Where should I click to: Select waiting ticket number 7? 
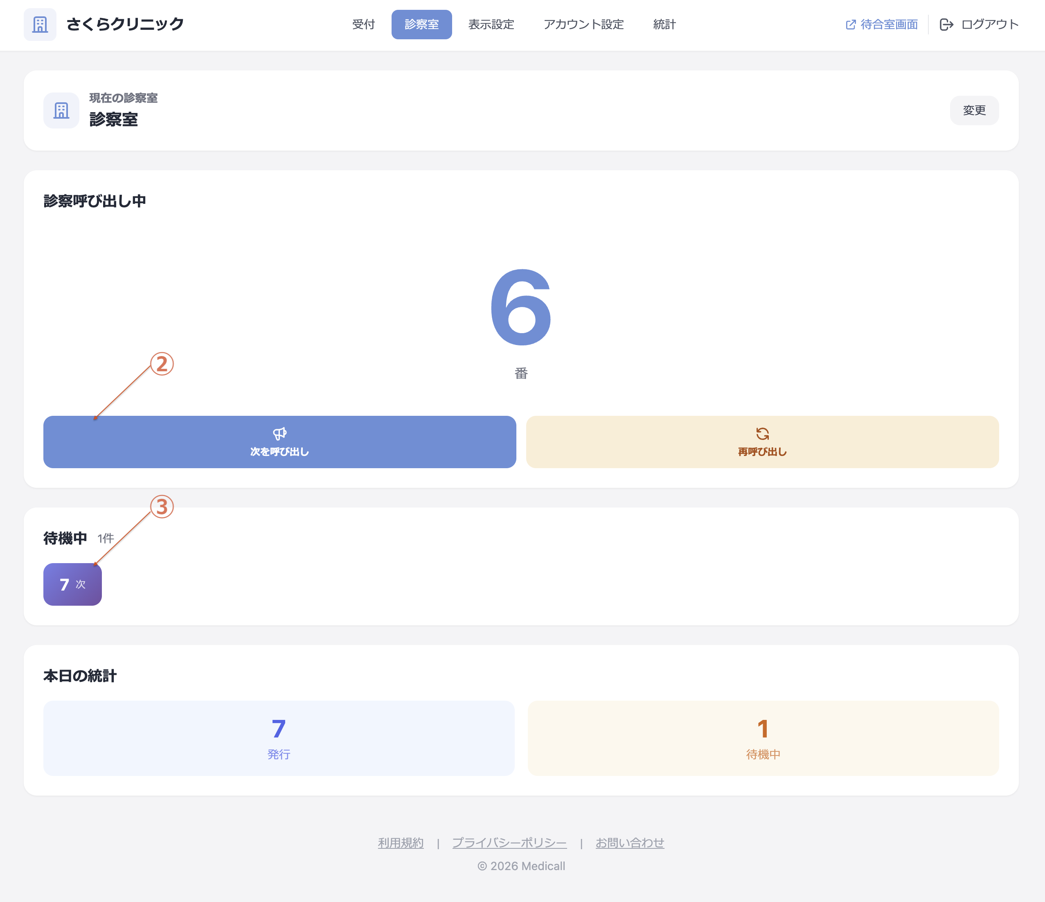72,585
